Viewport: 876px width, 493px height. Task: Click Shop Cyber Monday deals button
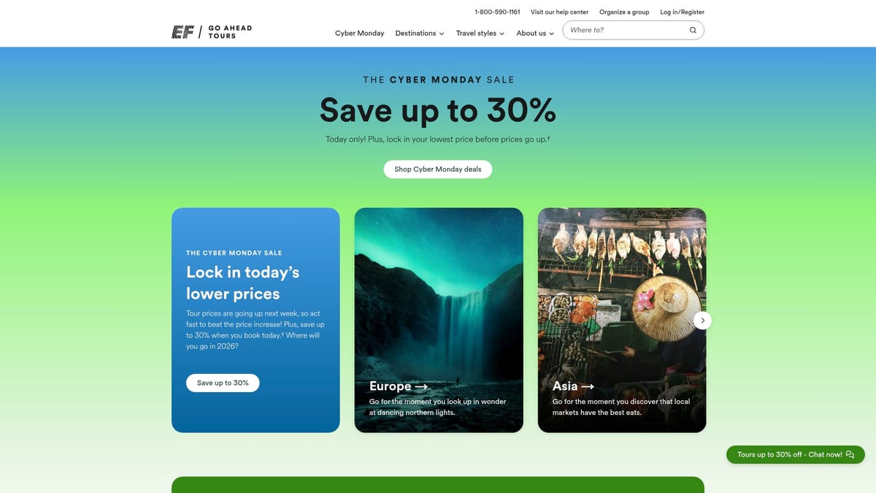coord(438,169)
